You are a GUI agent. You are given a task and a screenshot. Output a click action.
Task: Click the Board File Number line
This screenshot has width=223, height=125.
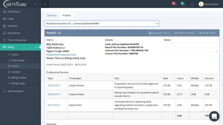coord(124,47)
